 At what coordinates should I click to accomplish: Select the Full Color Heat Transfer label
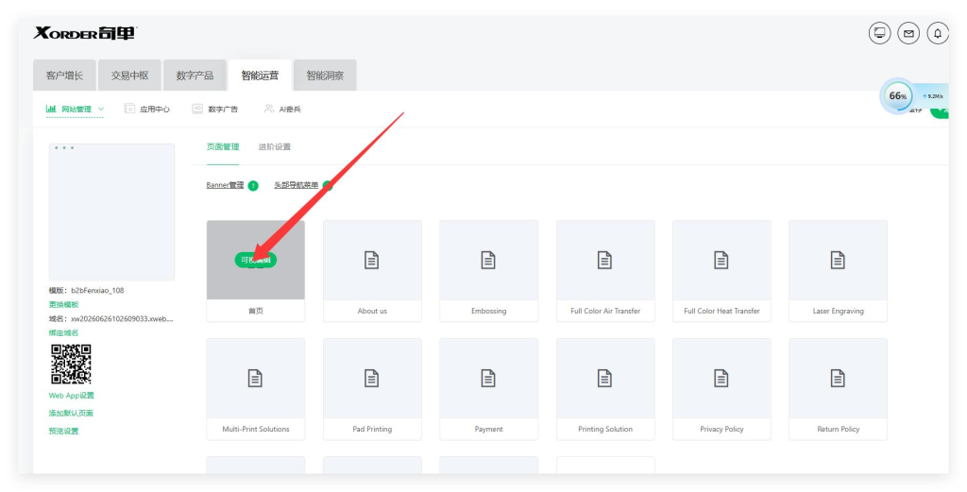pos(721,311)
